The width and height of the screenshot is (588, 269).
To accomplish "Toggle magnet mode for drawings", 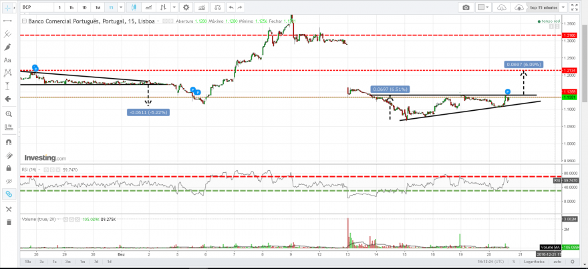I will pos(7,142).
